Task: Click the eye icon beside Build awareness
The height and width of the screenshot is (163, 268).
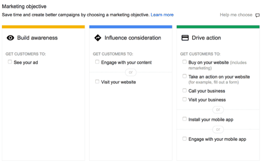Action: [10, 38]
